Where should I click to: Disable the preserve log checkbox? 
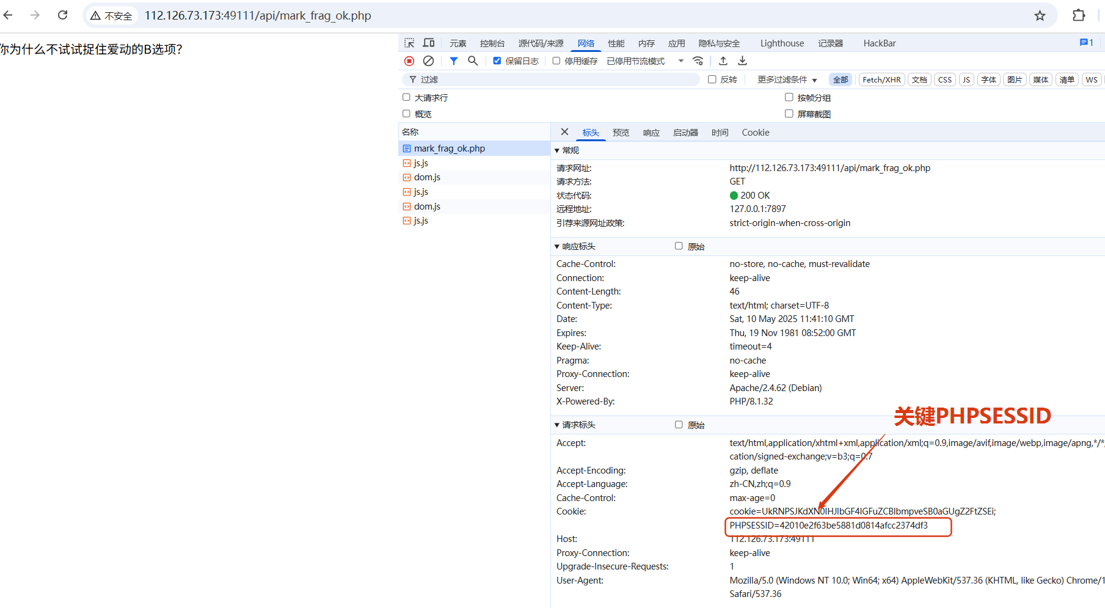(497, 61)
